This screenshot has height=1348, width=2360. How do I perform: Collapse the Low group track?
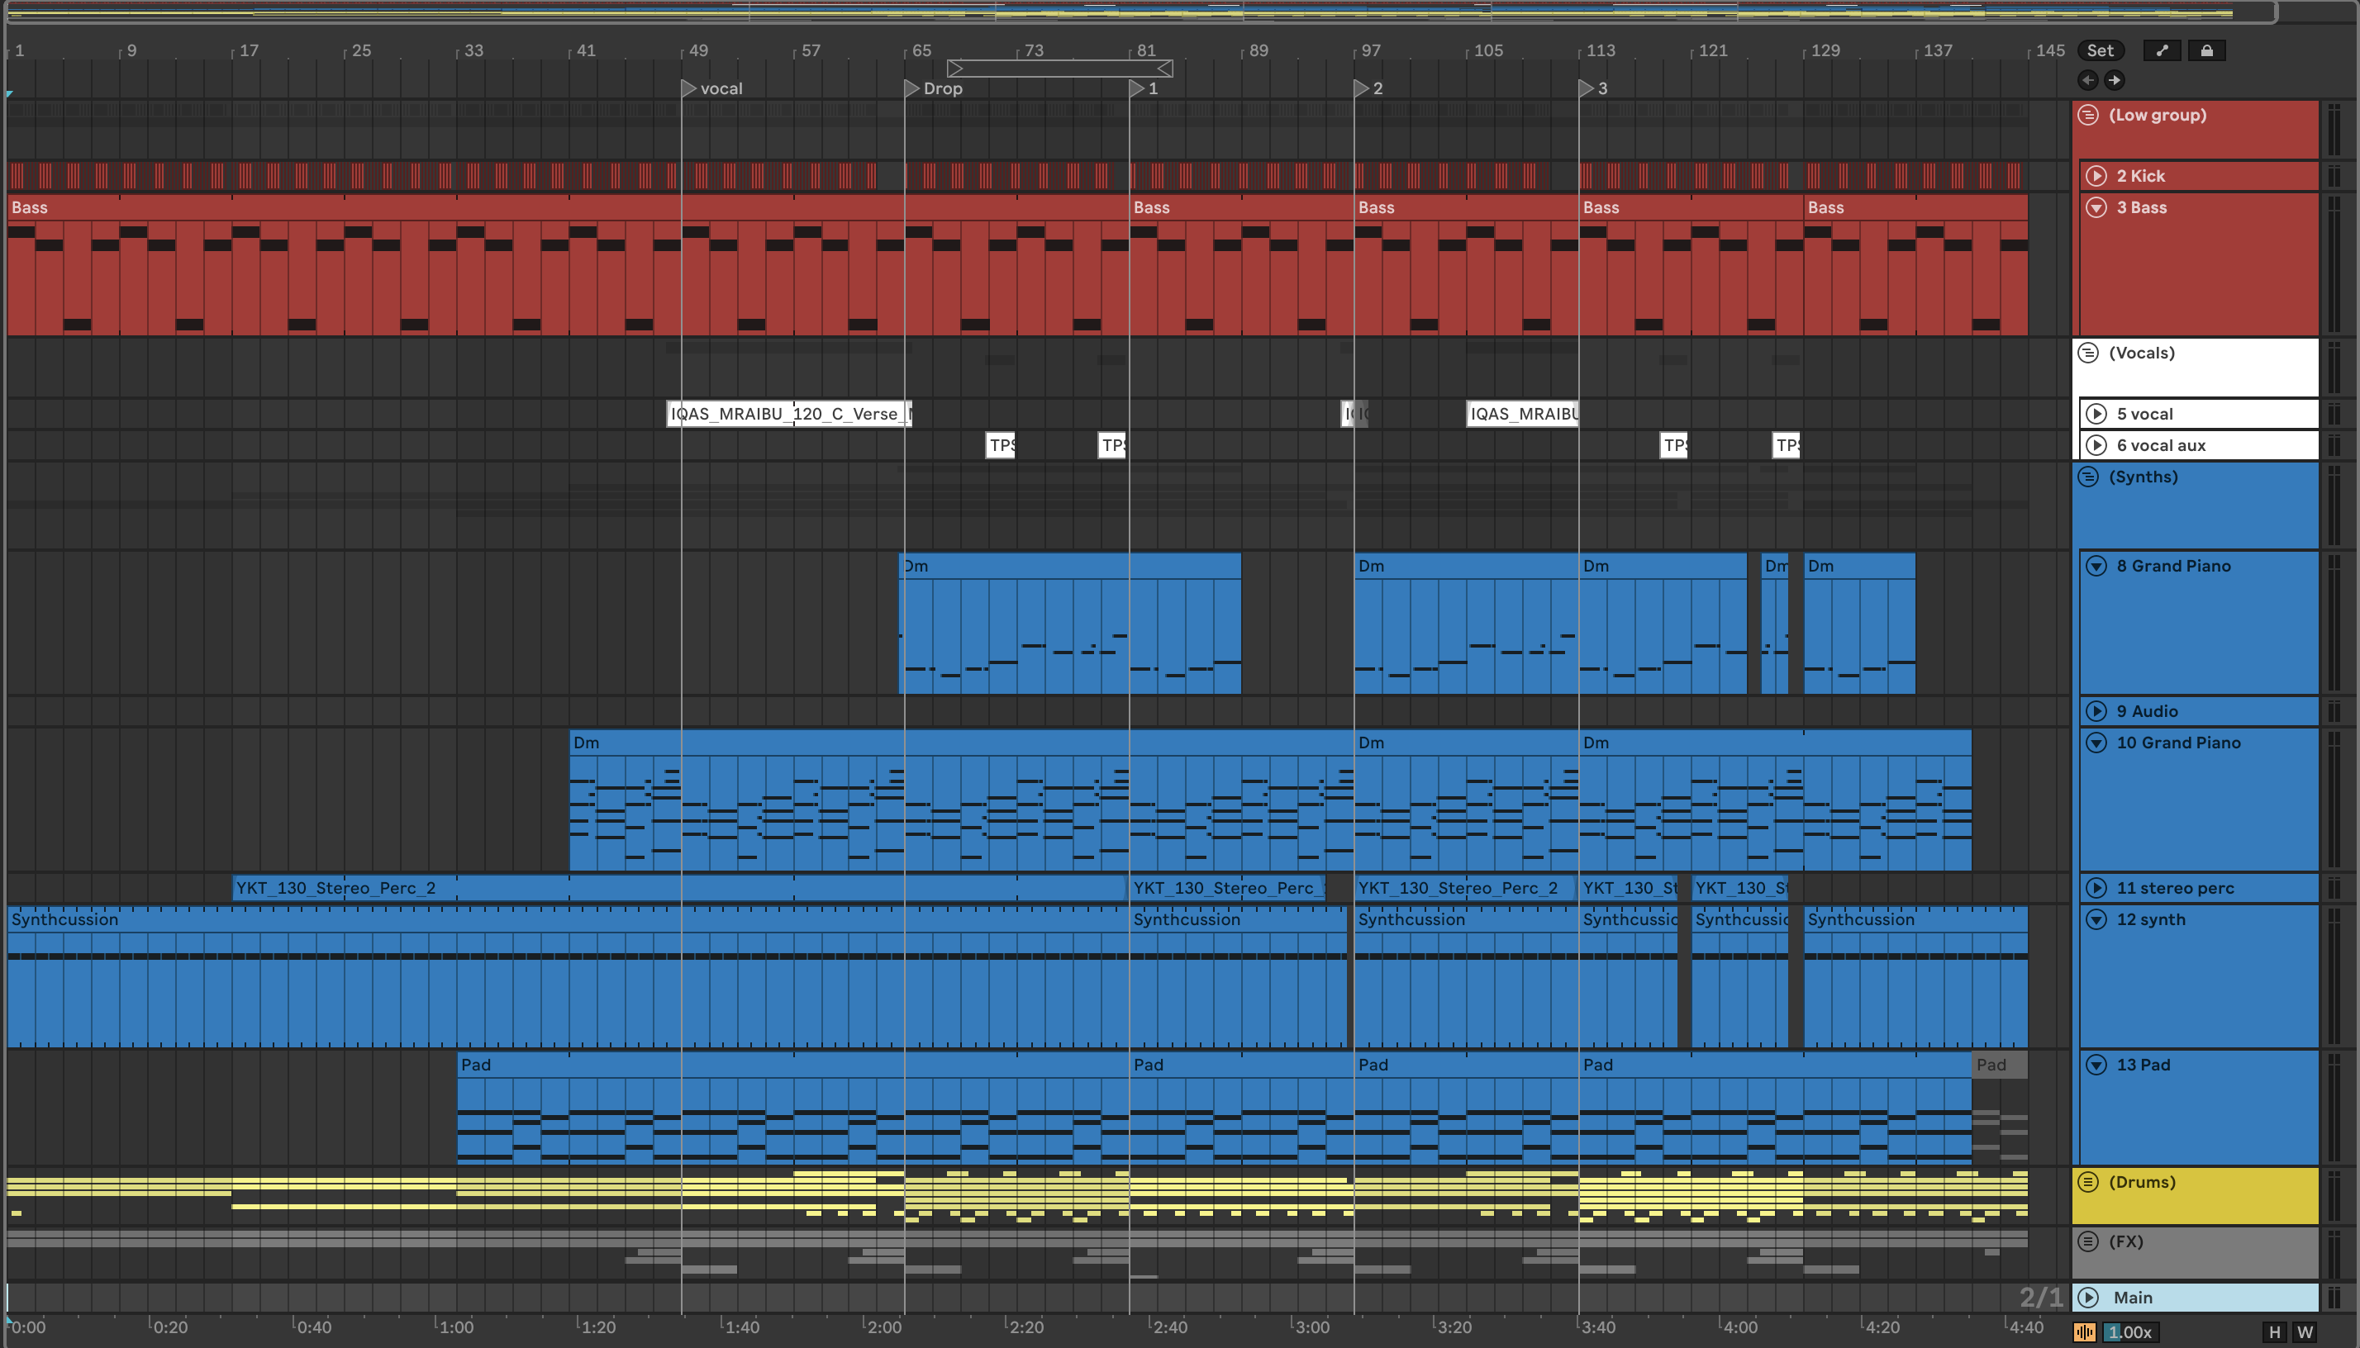(x=2087, y=116)
